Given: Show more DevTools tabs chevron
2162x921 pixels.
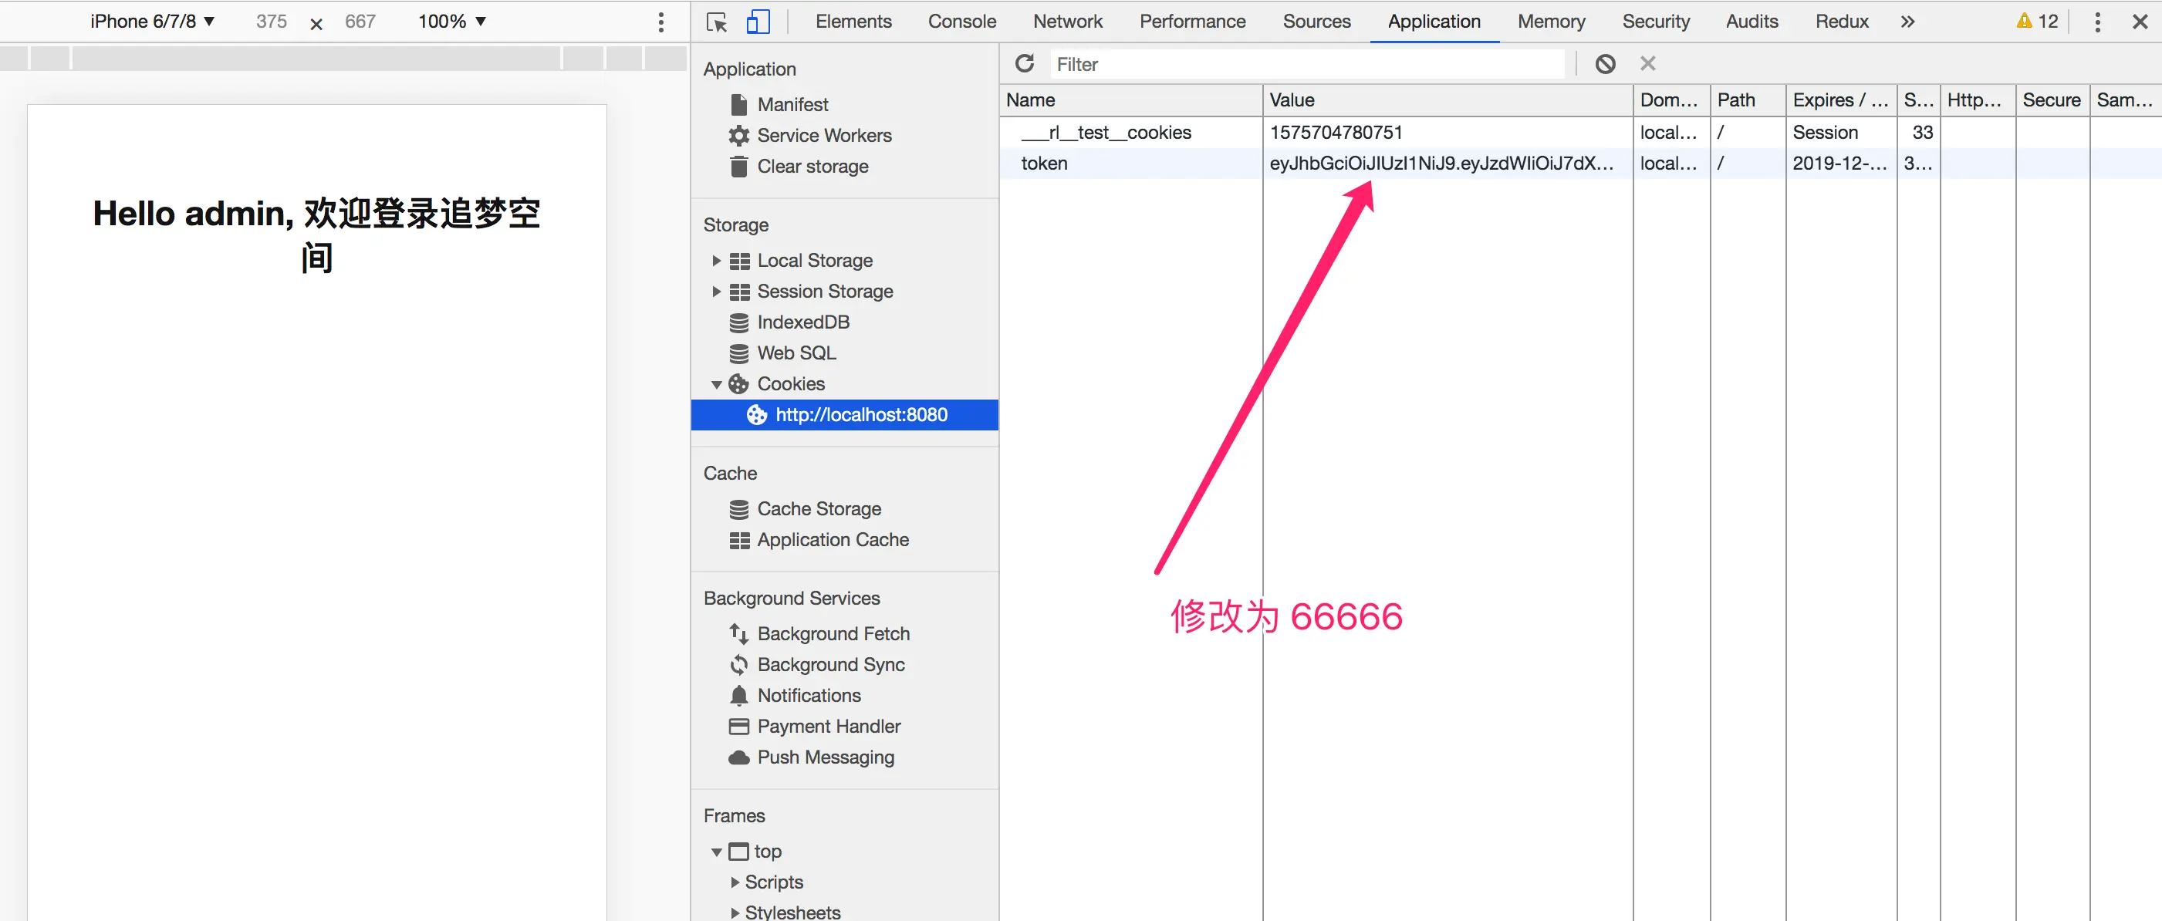Looking at the screenshot, I should [x=1907, y=22].
